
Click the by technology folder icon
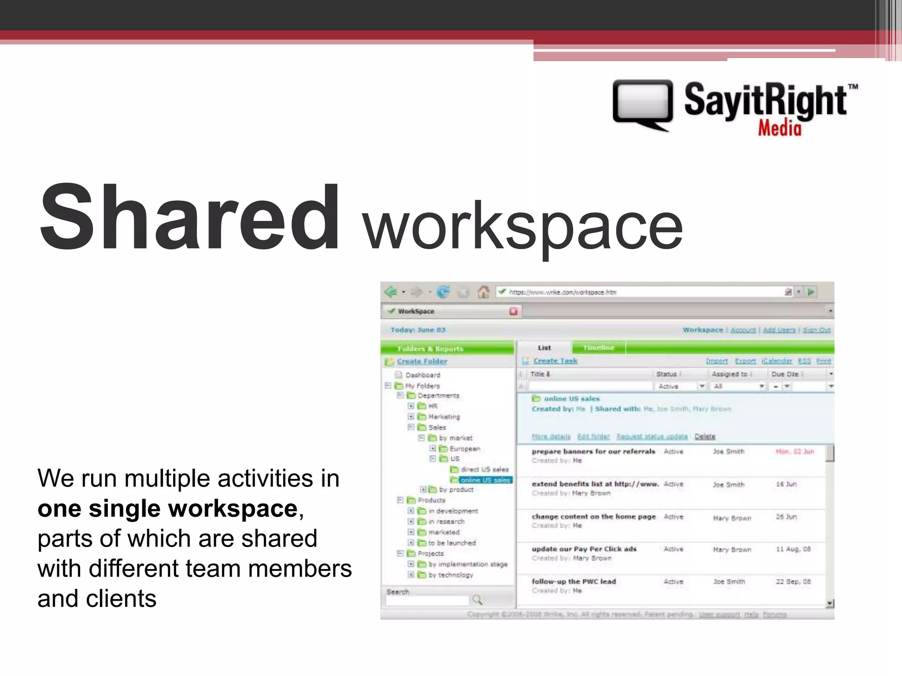422,575
